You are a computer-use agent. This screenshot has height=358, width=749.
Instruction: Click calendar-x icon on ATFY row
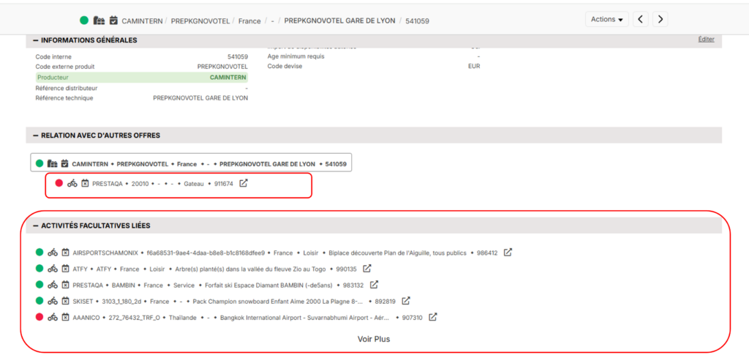coord(65,269)
